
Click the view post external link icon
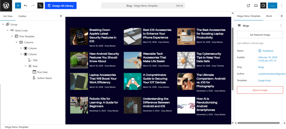pos(249,6)
